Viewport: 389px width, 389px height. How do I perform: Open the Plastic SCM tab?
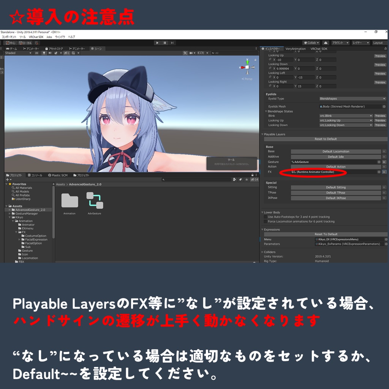click(x=58, y=176)
